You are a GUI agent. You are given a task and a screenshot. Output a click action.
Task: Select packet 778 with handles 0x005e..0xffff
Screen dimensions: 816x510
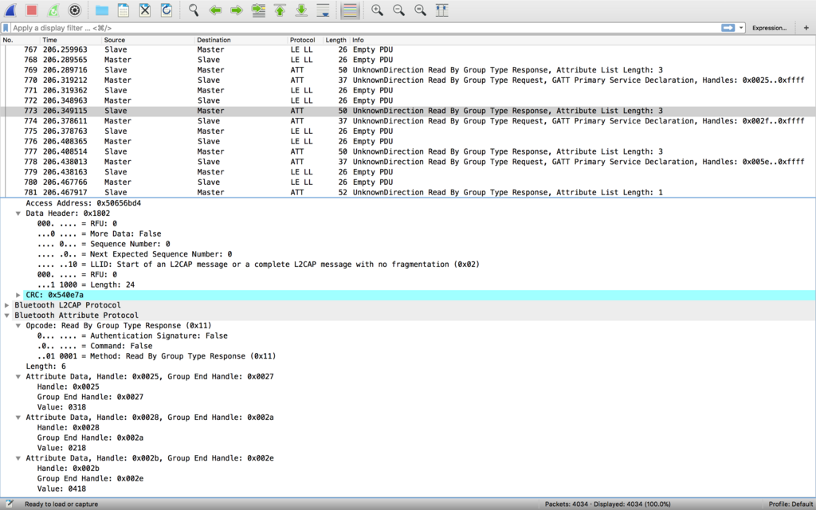click(x=408, y=162)
